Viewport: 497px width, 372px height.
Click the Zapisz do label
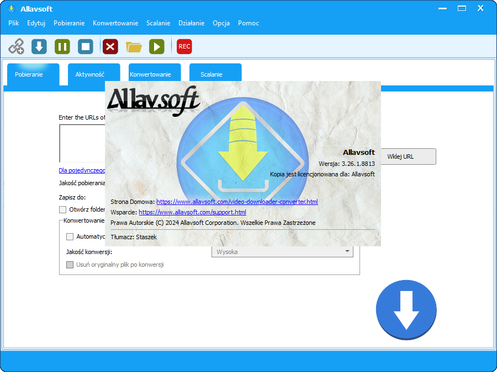click(72, 197)
